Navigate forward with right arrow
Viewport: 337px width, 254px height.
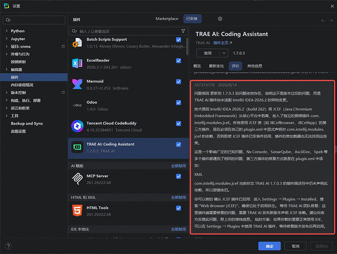331,20
